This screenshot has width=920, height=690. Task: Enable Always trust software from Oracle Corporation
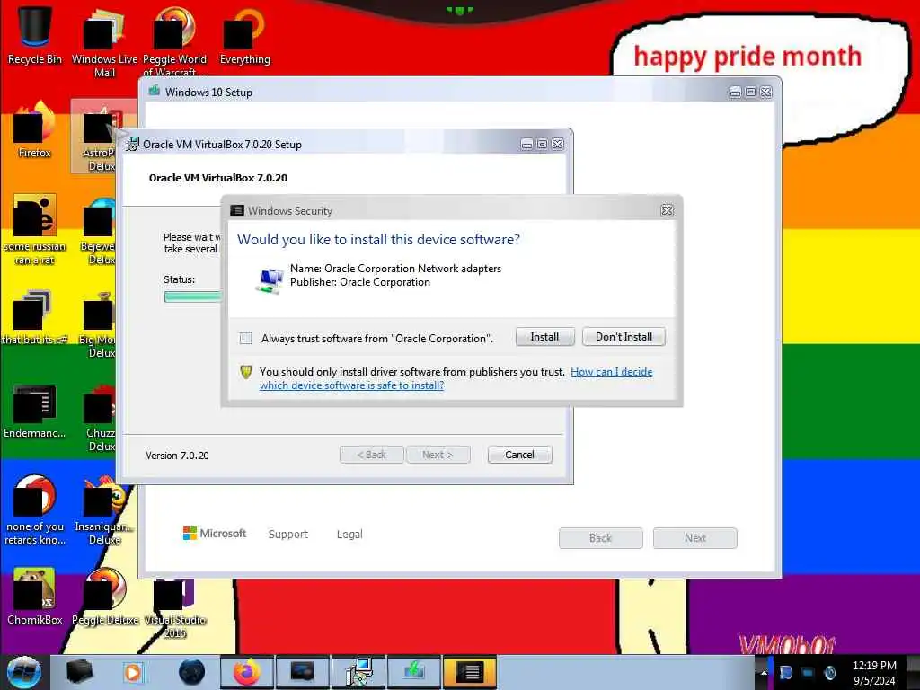(246, 338)
